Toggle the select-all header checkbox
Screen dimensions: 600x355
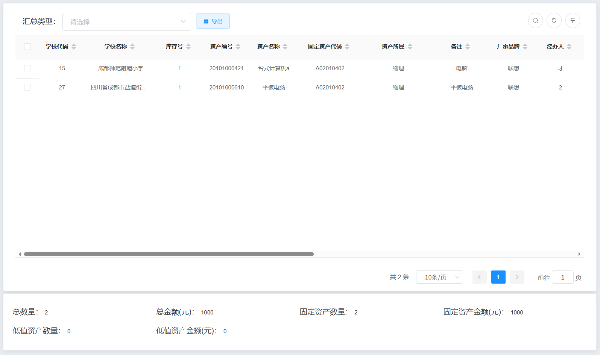point(27,47)
